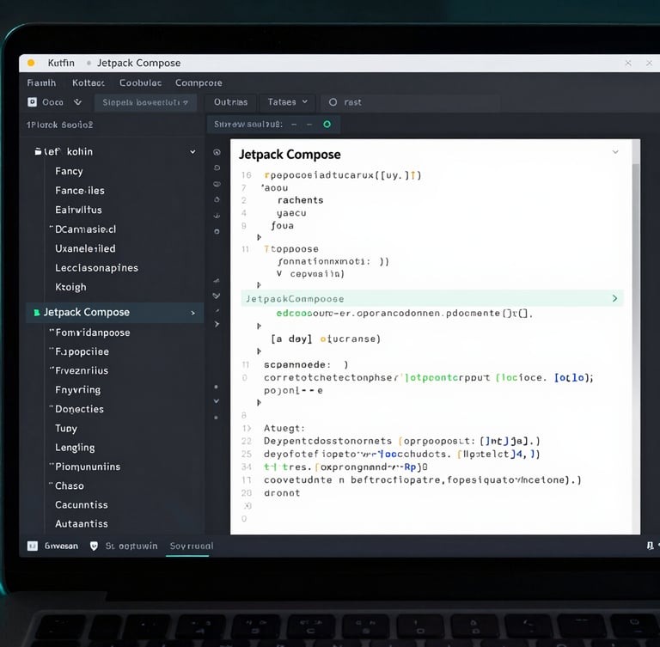Click the Ooco square icon in toolbar
660x647 pixels.
point(33,102)
